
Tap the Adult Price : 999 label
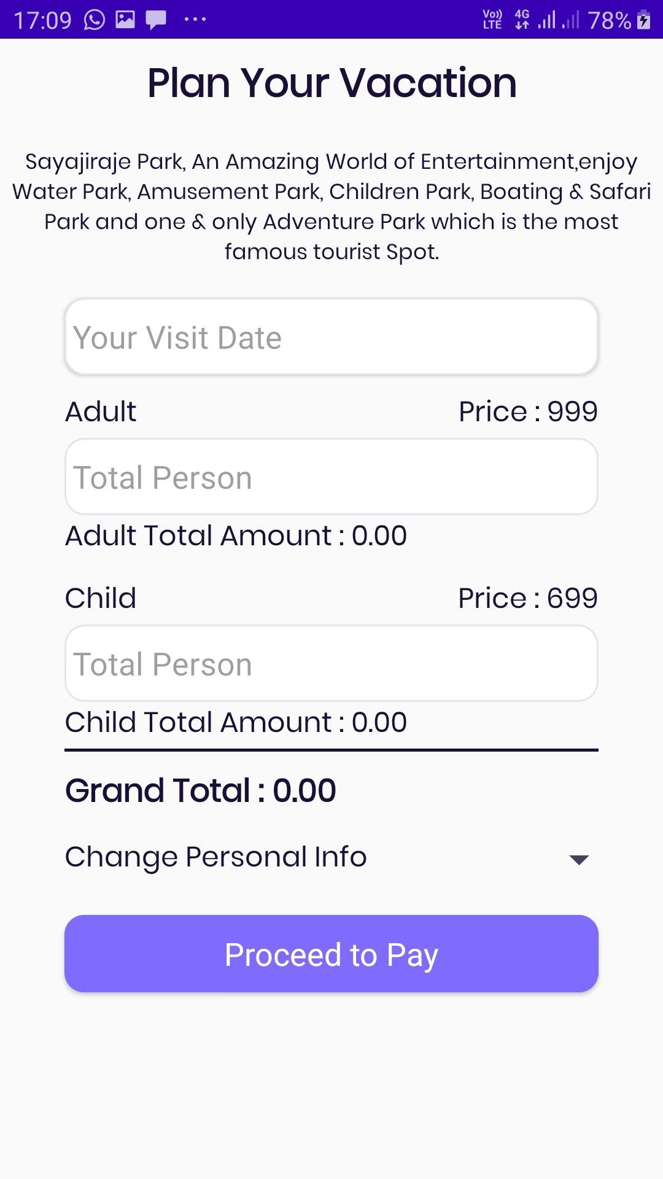click(528, 411)
